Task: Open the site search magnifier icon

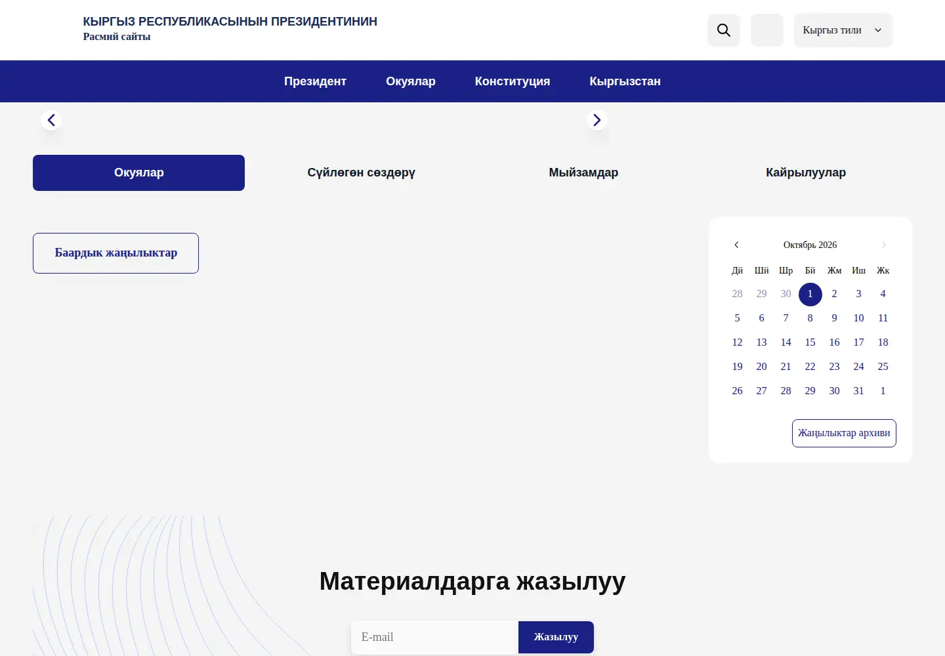Action: pyautogui.click(x=724, y=30)
